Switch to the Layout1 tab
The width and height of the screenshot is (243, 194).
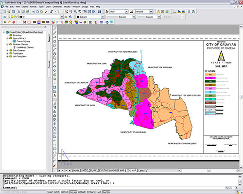[142, 171]
